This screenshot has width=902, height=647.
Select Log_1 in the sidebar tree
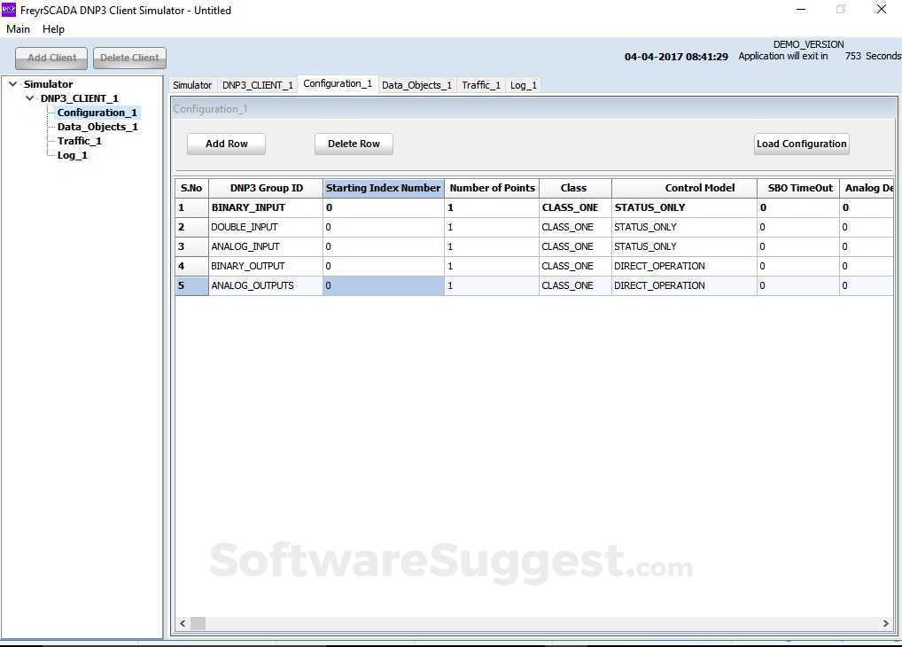[72, 154]
